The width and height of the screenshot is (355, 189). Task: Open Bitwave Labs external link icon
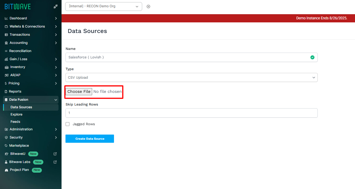pos(55,162)
